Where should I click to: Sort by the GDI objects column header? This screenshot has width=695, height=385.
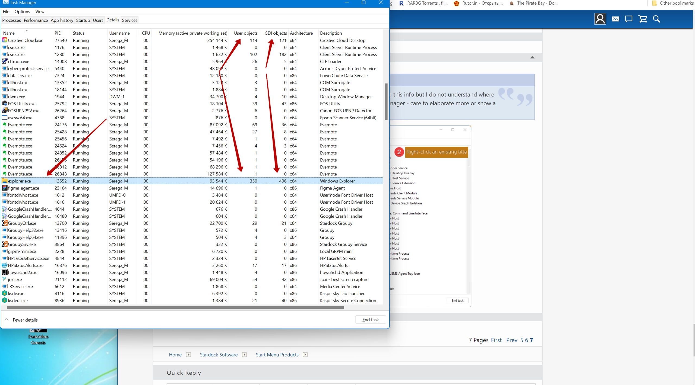click(x=273, y=33)
